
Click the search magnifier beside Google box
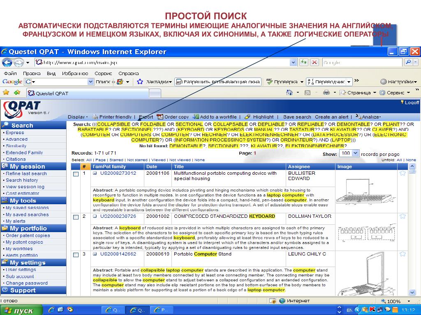pos(408,62)
